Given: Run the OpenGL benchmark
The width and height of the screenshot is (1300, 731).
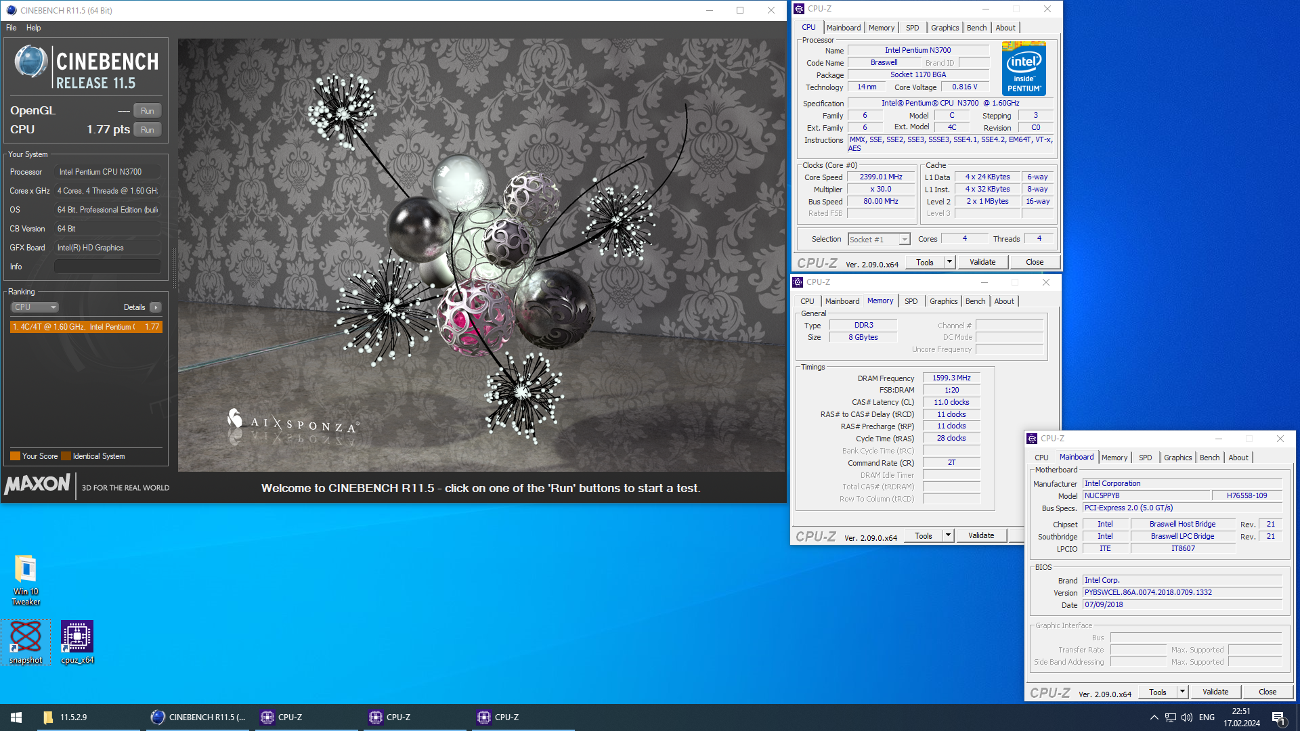Looking at the screenshot, I should (148, 111).
